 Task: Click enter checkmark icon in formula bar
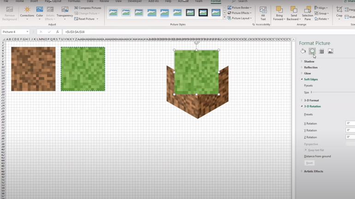(49, 32)
